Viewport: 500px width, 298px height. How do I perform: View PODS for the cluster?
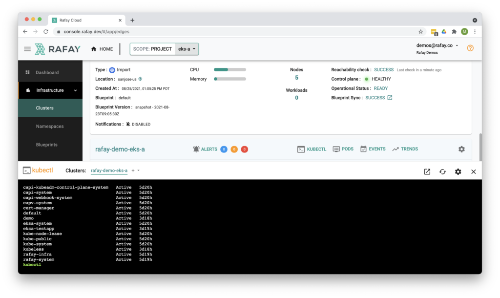click(343, 149)
